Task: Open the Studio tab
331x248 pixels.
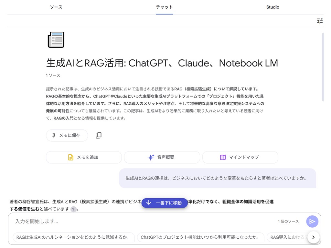Action: coord(272,7)
